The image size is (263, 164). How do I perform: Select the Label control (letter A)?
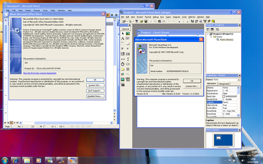pos(122,39)
